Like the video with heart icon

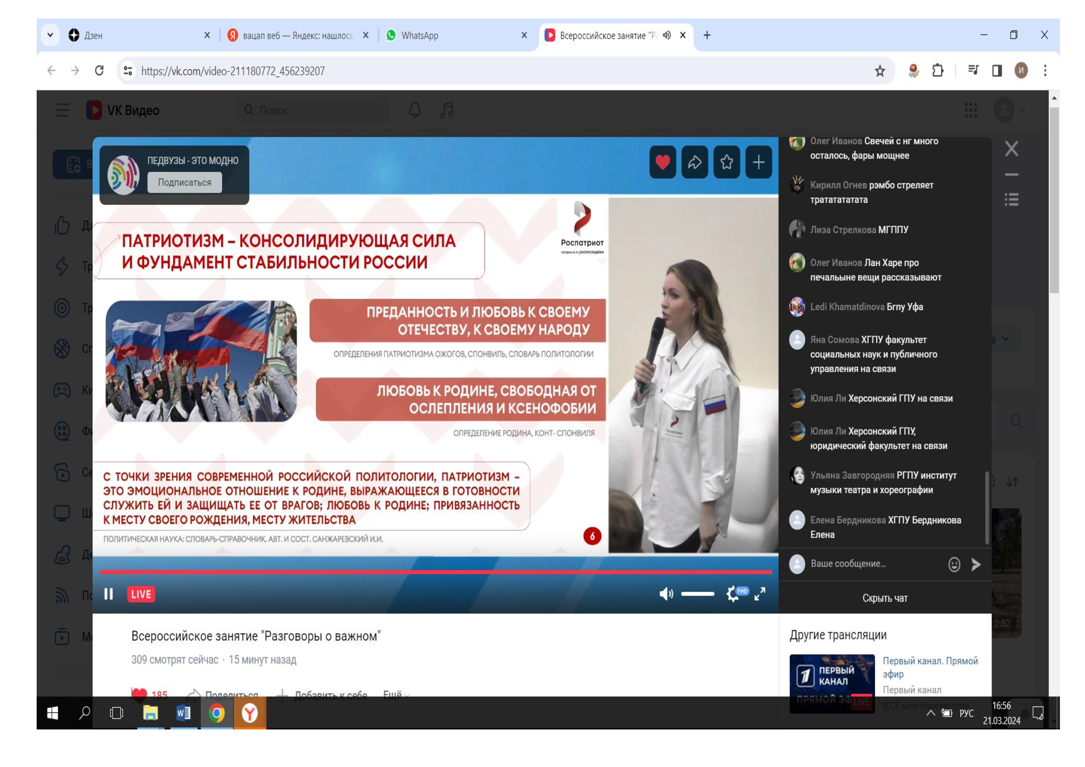[x=662, y=162]
